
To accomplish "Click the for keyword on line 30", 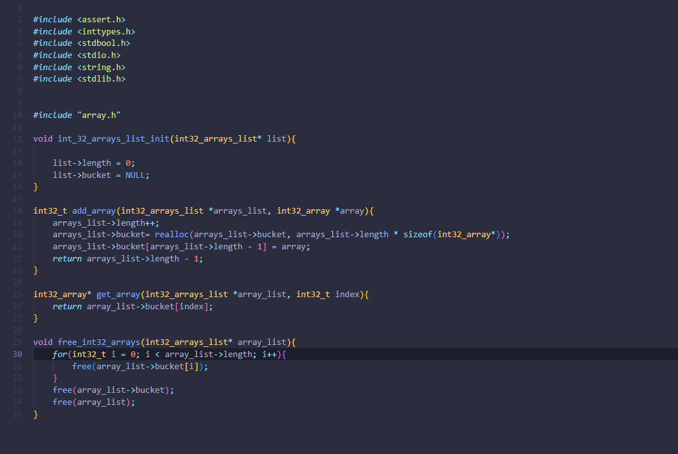I will pyautogui.click(x=59, y=354).
